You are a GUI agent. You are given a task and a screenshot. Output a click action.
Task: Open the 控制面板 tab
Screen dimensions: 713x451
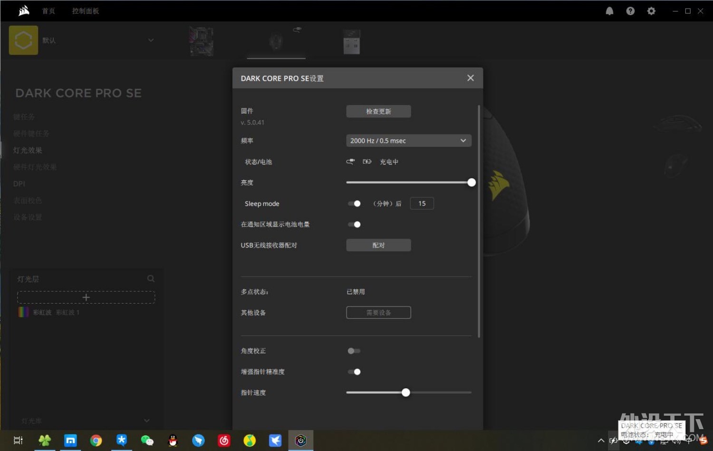(x=86, y=11)
